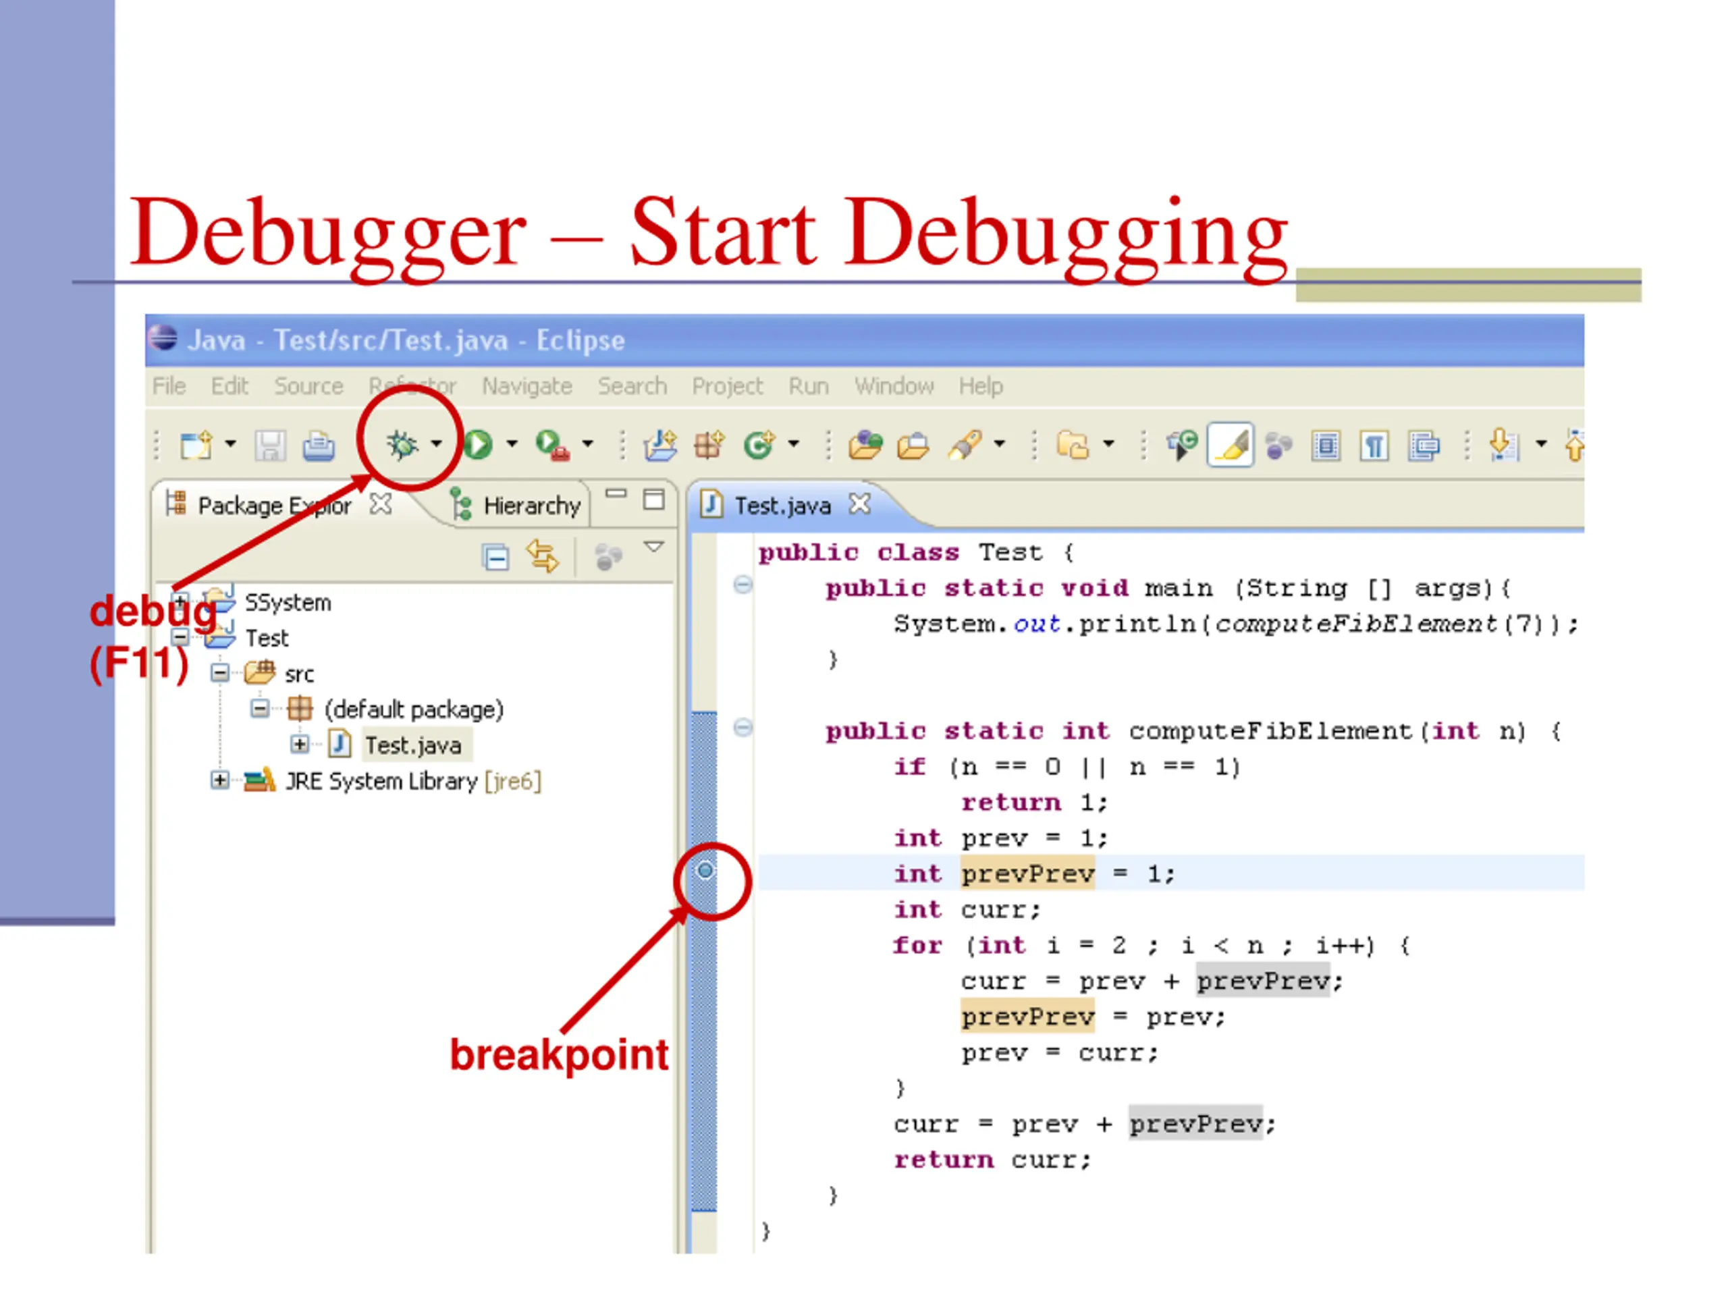Toggle the Block Selection mode icon

1326,446
